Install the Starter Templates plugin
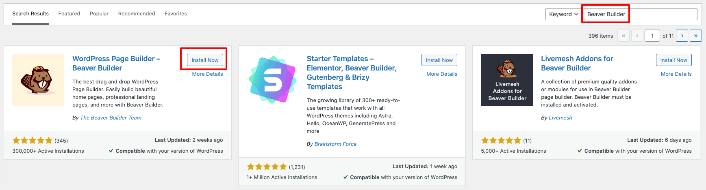This screenshot has height=190, width=706. point(439,60)
